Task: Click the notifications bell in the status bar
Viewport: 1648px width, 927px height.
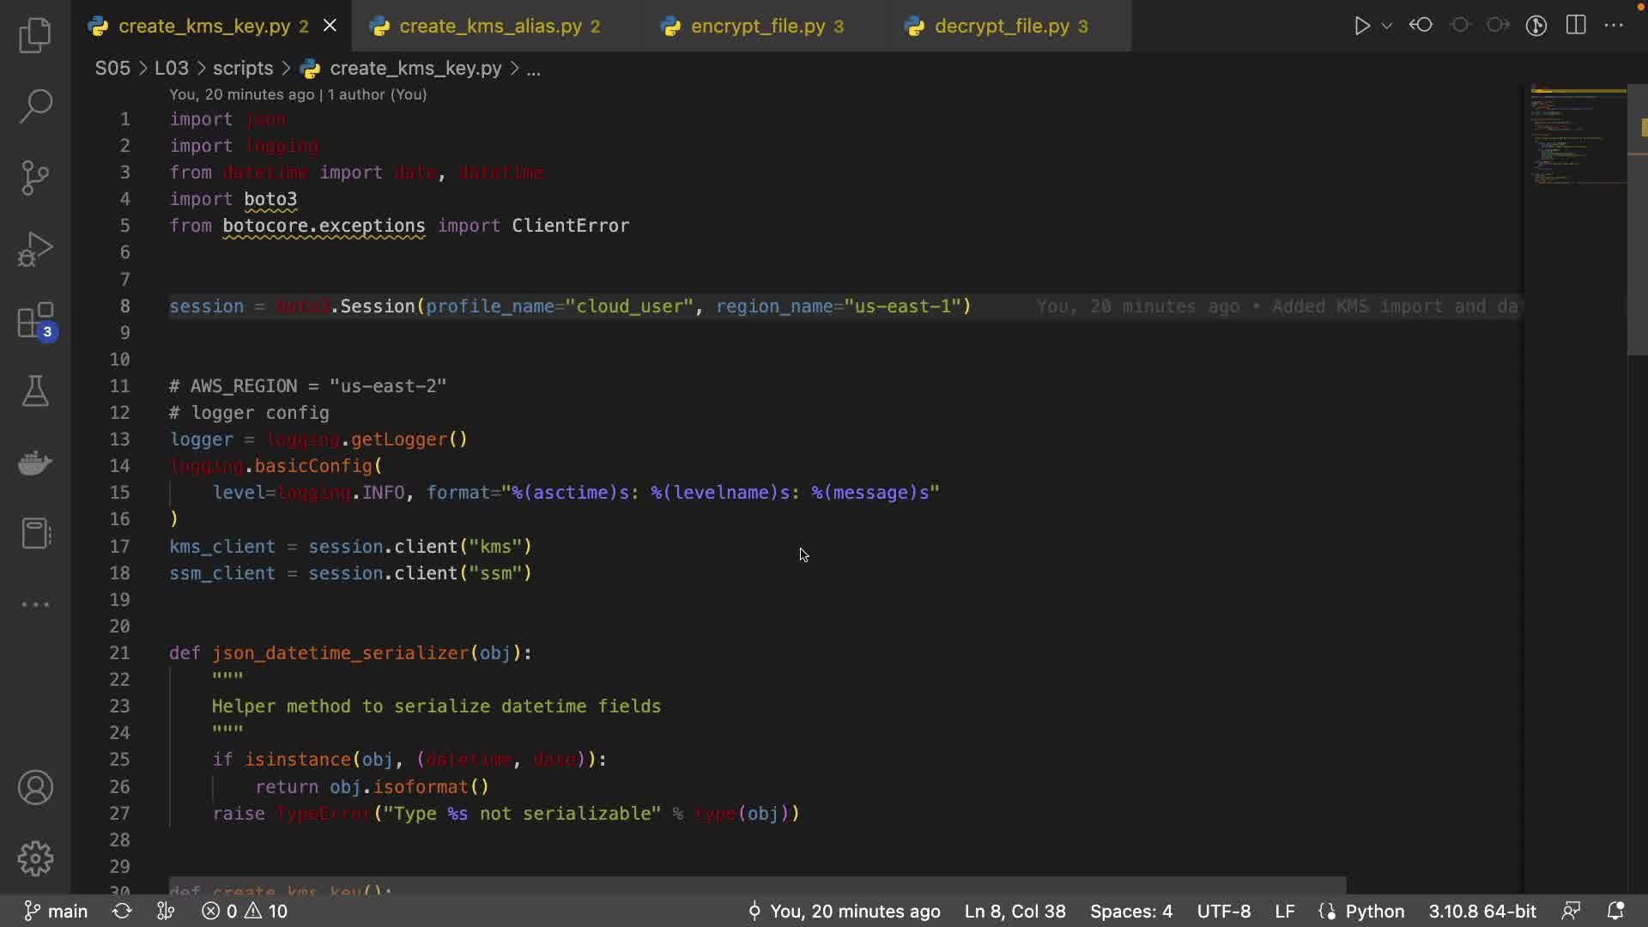Action: click(1615, 911)
